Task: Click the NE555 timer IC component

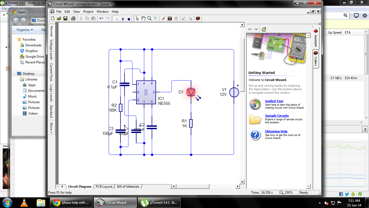Action: tap(146, 92)
